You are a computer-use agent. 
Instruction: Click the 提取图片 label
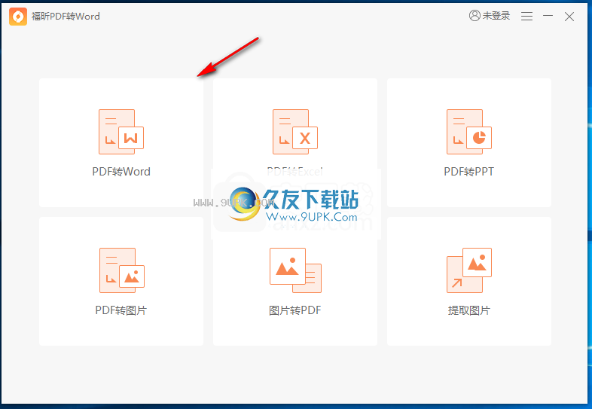click(x=469, y=310)
